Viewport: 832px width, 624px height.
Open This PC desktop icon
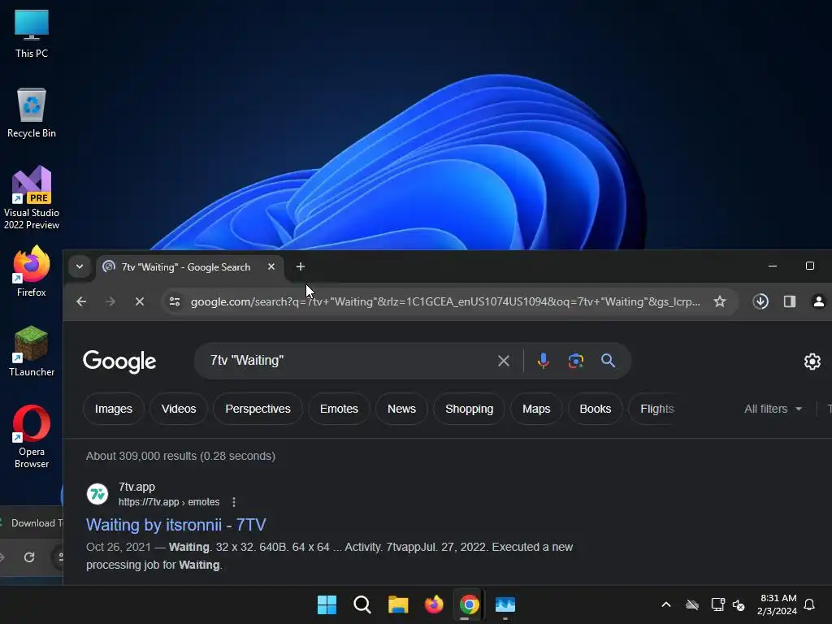(32, 34)
